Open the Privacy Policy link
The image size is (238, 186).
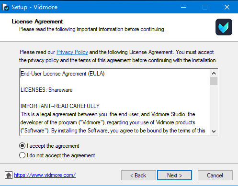click(72, 52)
